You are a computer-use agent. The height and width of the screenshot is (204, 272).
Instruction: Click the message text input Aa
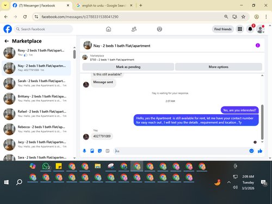181,151
